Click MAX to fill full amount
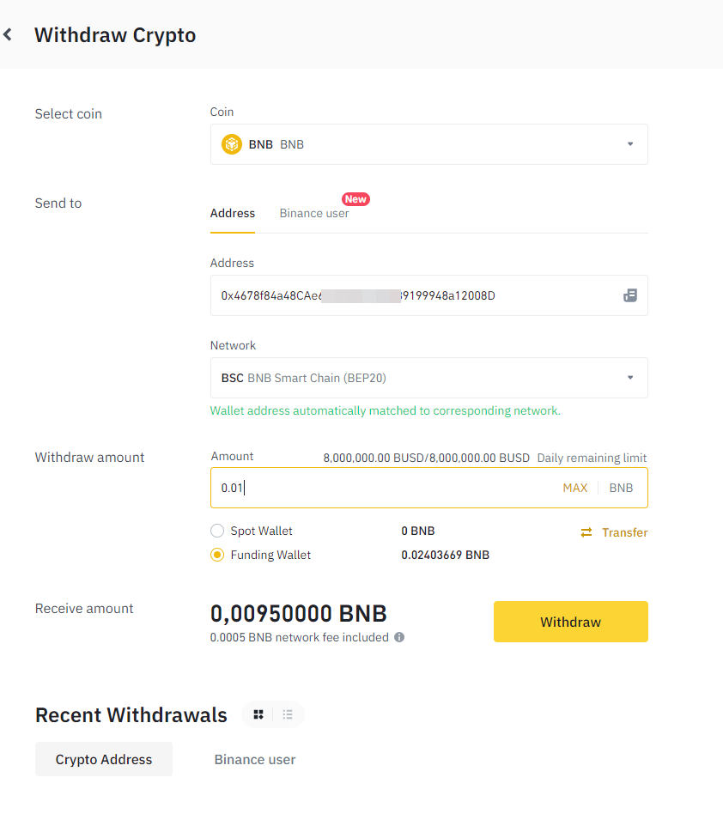 pos(575,488)
